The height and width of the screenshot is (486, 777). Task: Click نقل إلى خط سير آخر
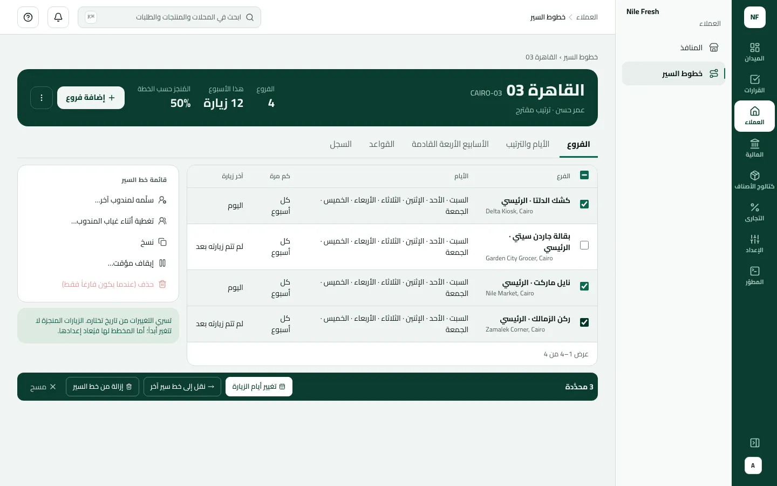(182, 387)
